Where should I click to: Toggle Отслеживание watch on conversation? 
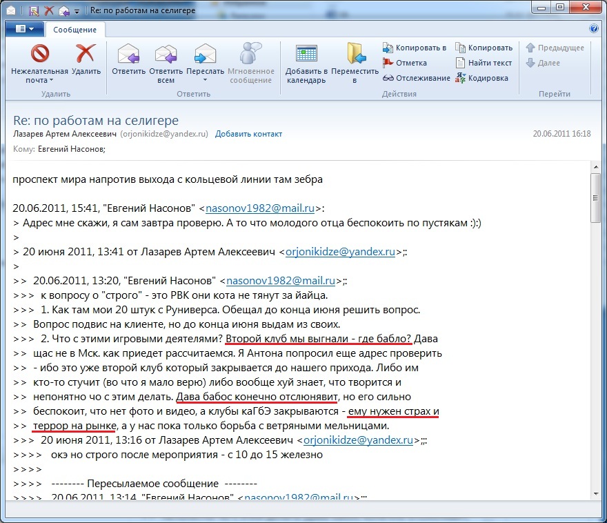coord(416,78)
